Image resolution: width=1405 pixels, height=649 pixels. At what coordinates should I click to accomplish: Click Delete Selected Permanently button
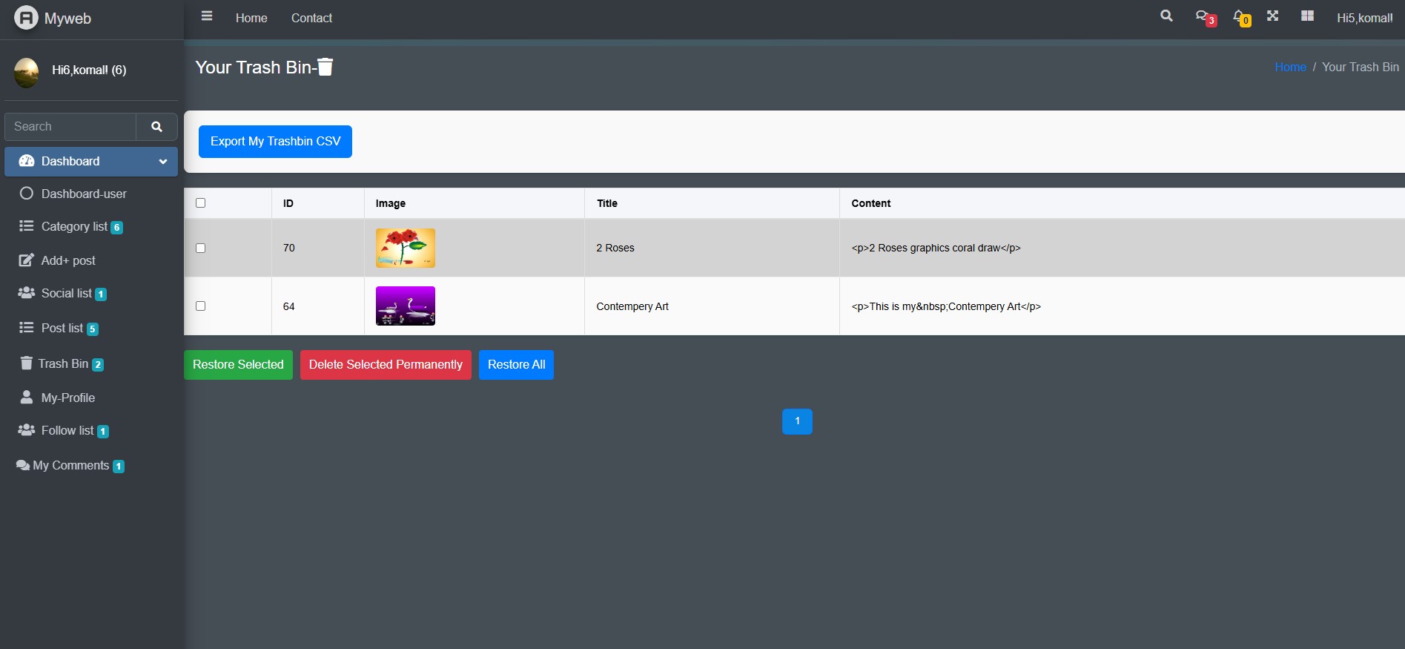(386, 365)
